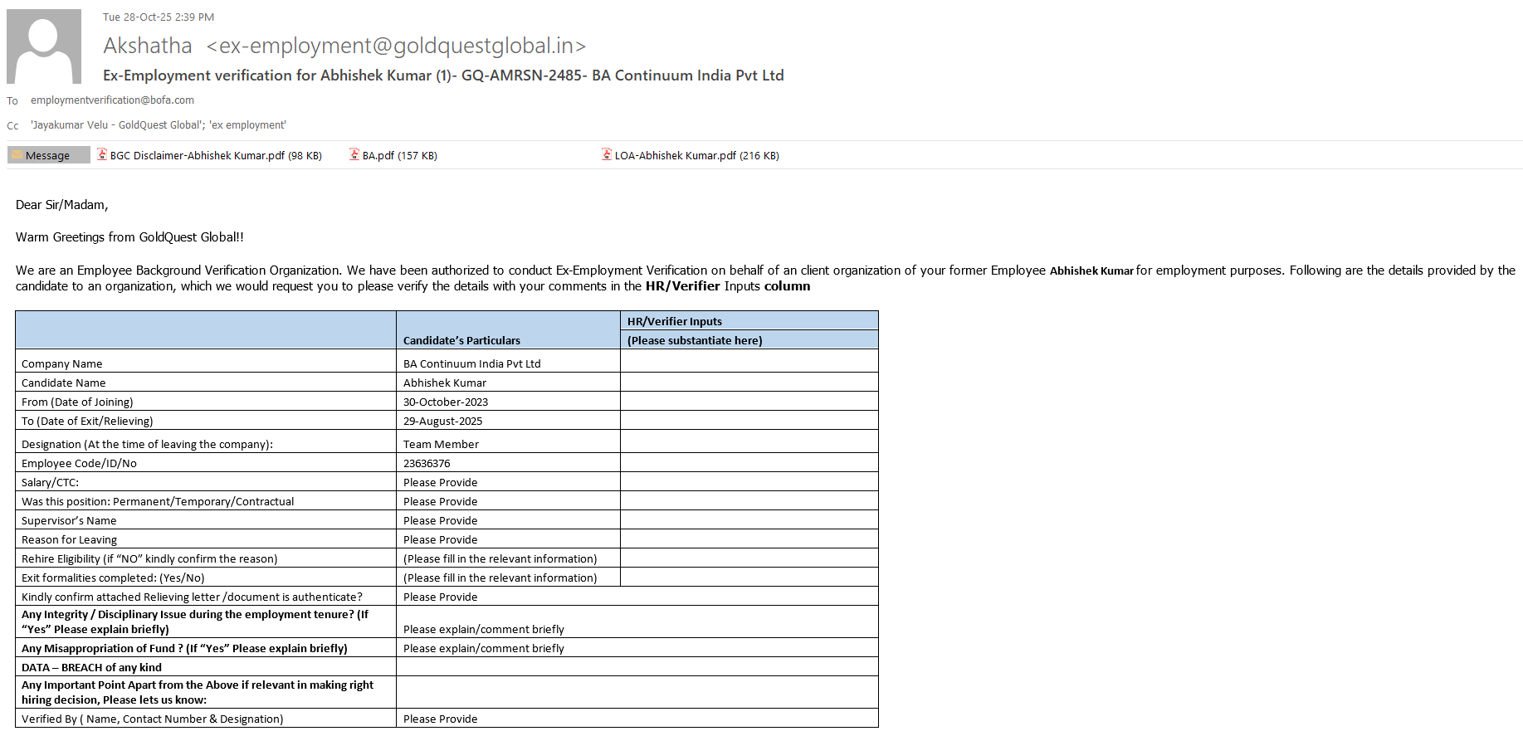Click PDF icon of BA.pdf attachment

354,154
